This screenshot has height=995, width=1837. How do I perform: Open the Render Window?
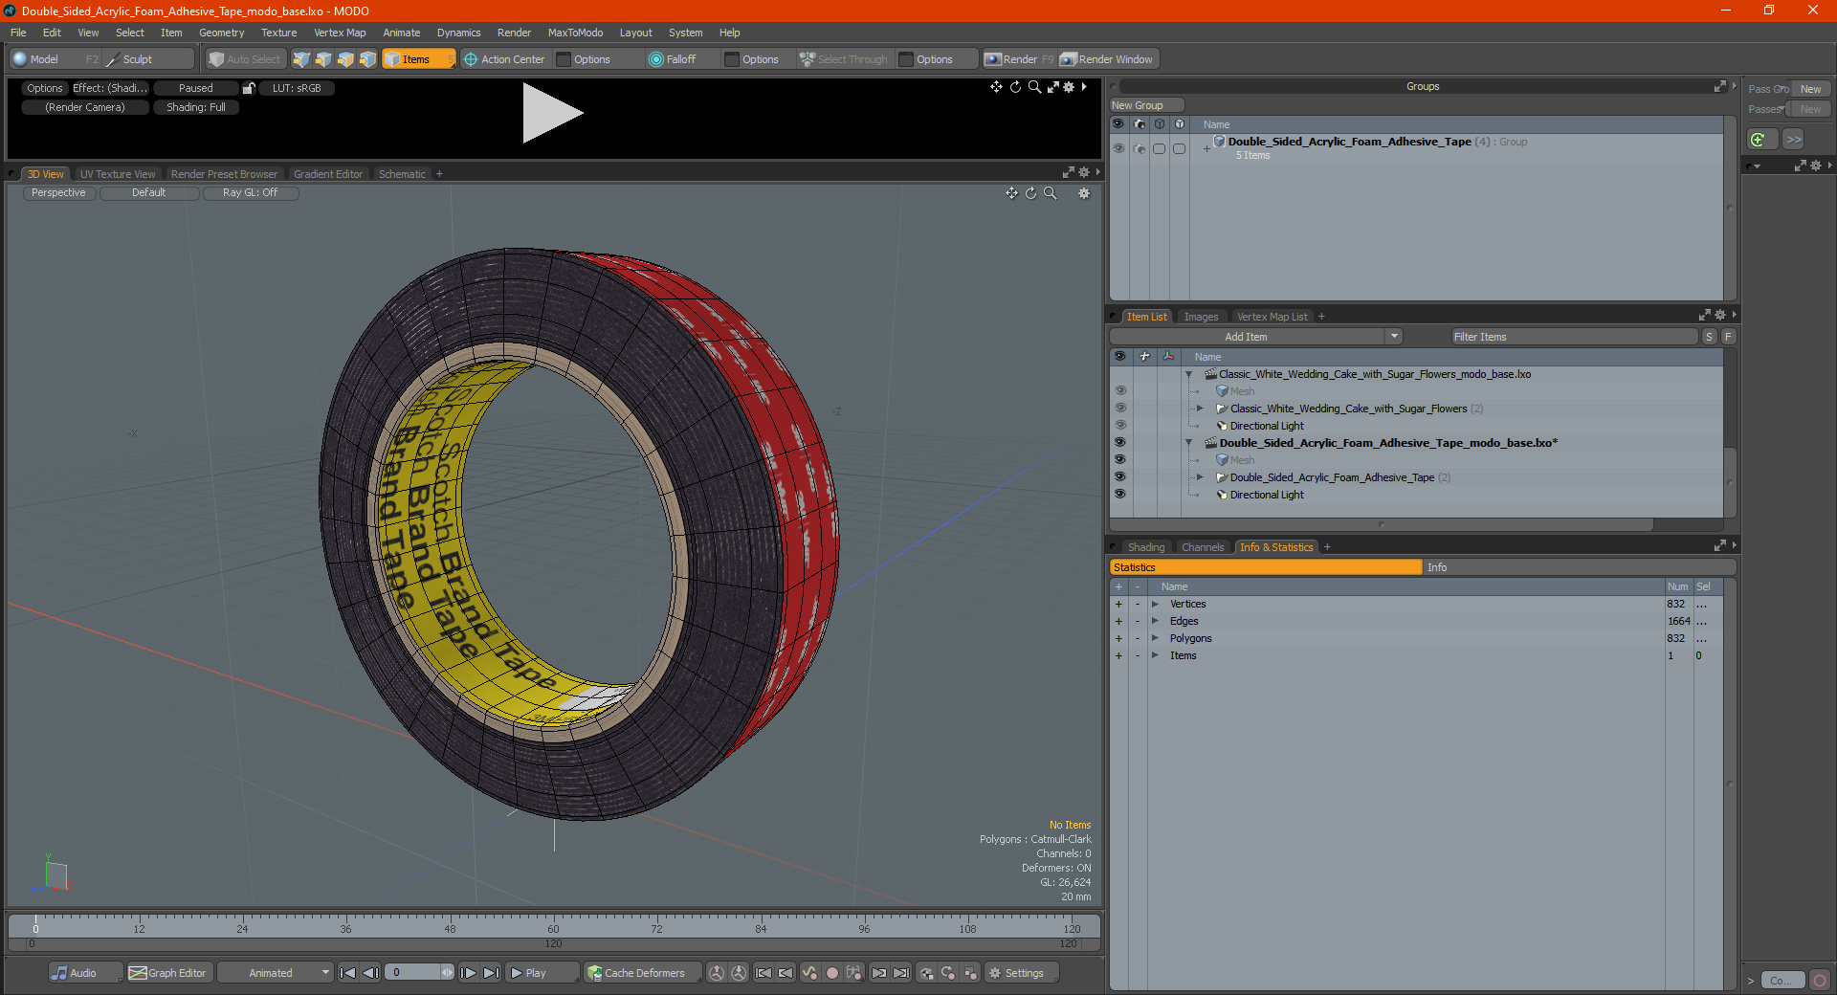1107,59
